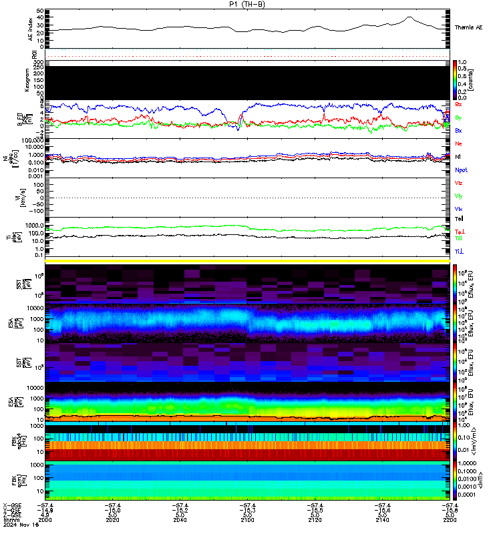Select the green 'Ti∥' temperature legend label
The width and height of the screenshot is (501, 534).
point(458,238)
